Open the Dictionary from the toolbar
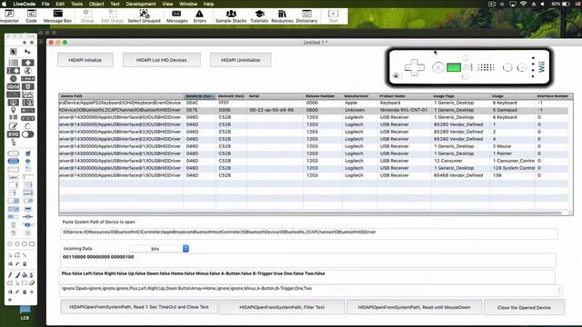 306,16
